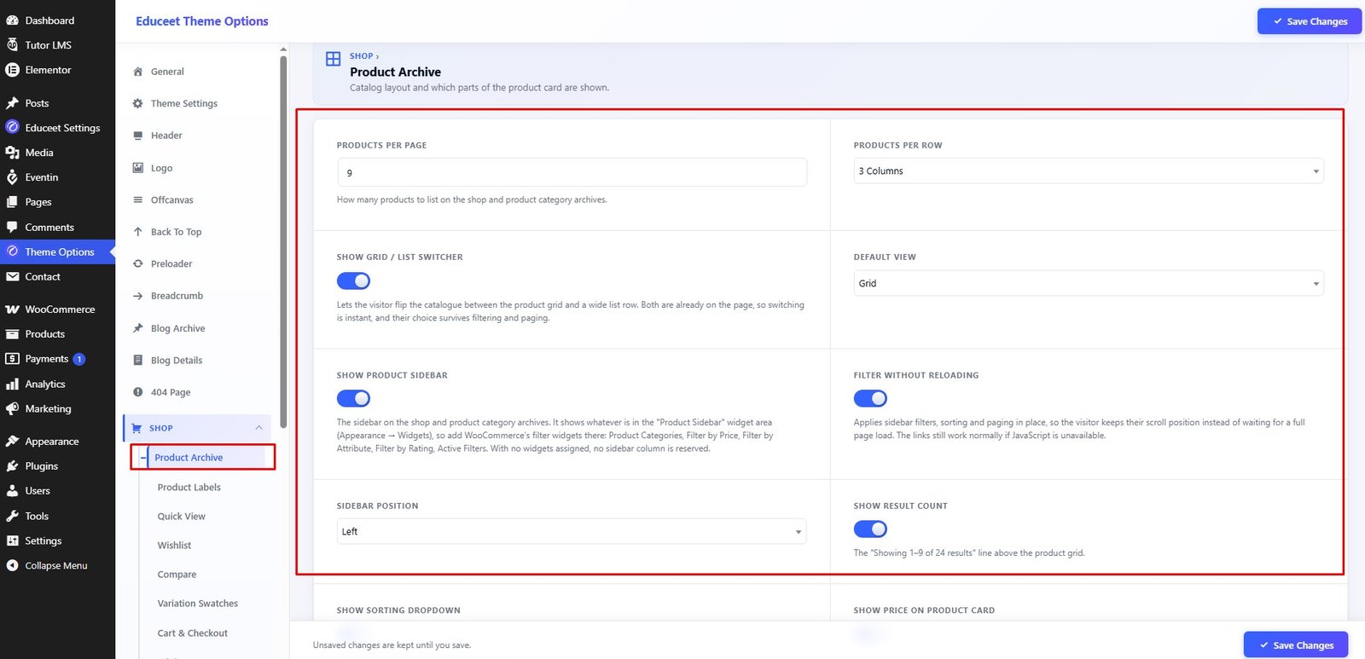Click the Dashboard gauge icon
Viewport: 1365px width, 659px height.
tap(12, 20)
